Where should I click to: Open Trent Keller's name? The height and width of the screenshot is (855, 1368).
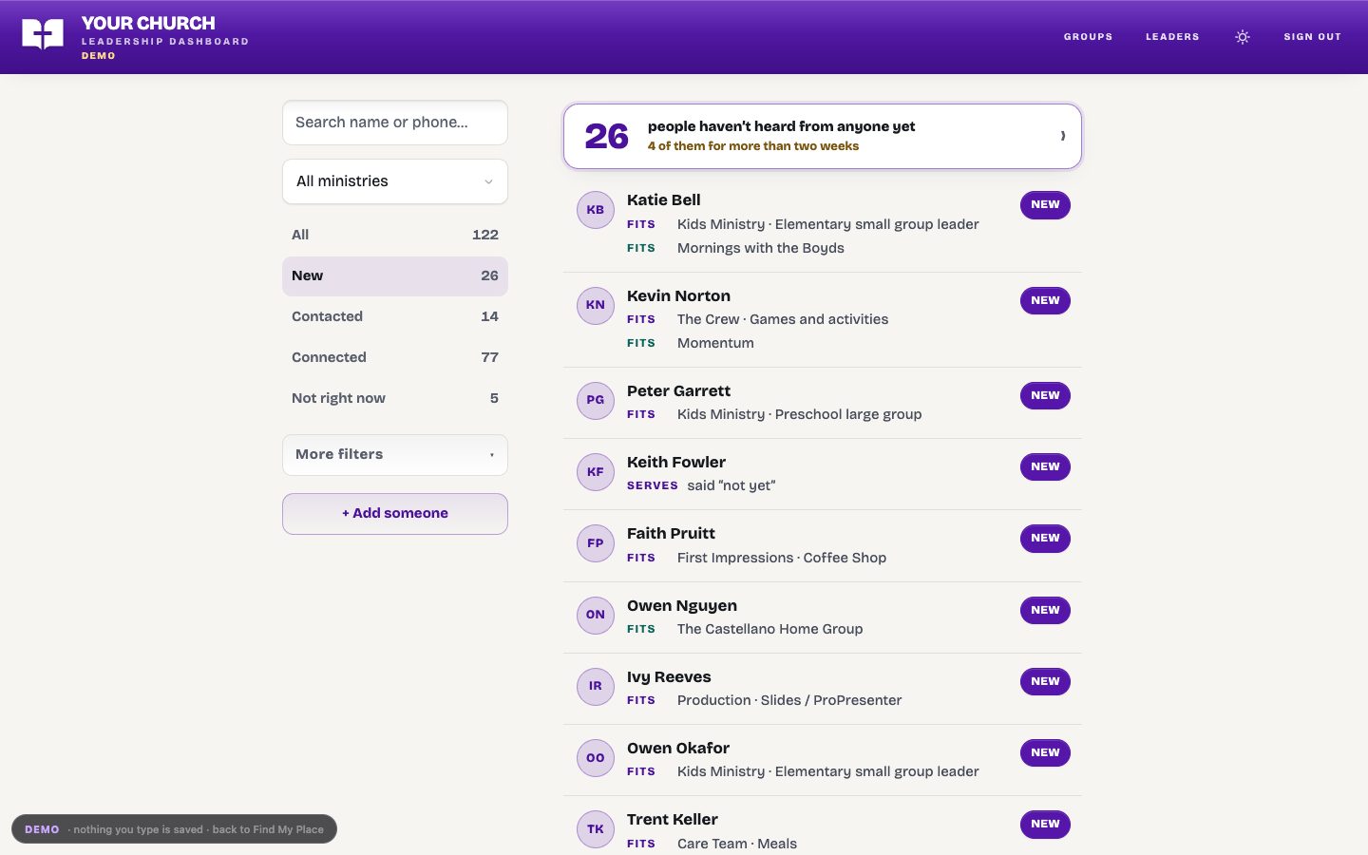click(673, 820)
